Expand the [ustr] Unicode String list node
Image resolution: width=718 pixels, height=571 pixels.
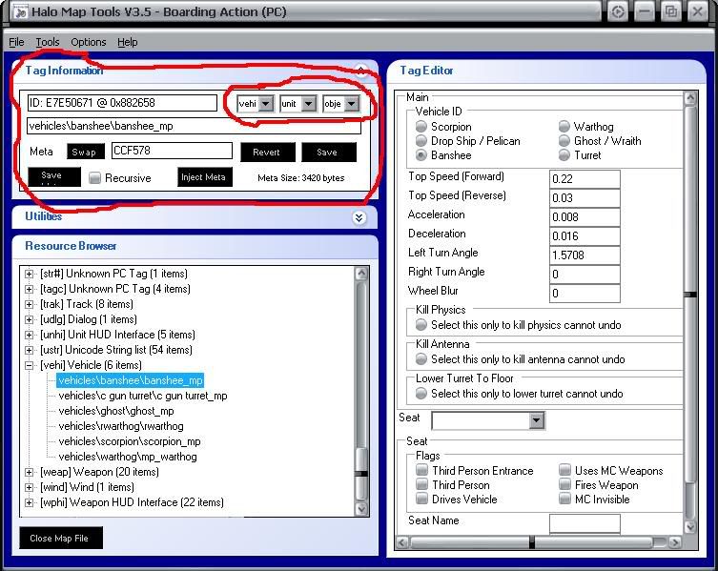[x=29, y=350]
